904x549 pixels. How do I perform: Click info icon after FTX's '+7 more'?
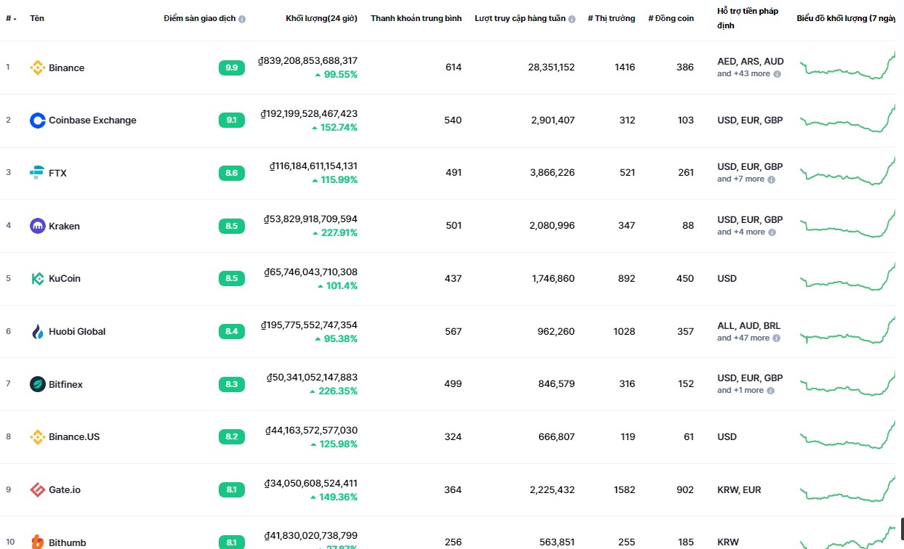click(772, 179)
